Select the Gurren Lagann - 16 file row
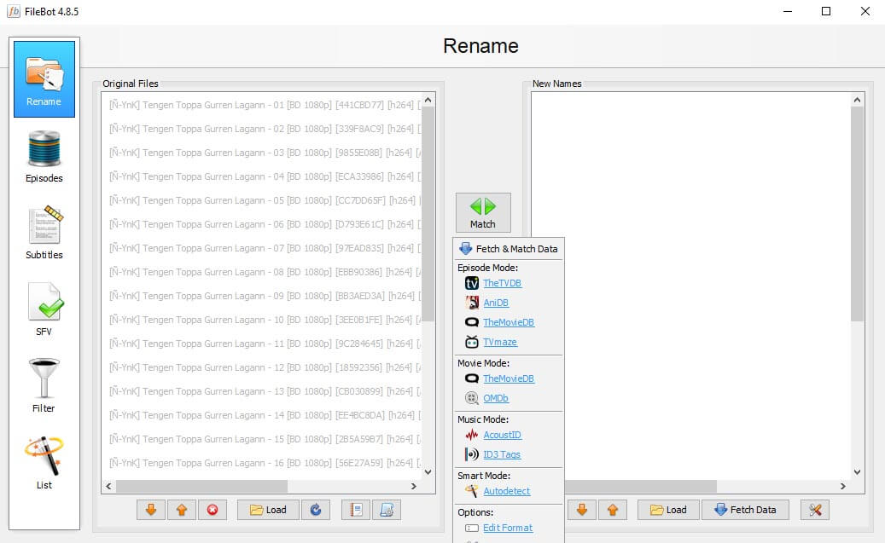Viewport: 885px width, 543px height. click(x=262, y=463)
